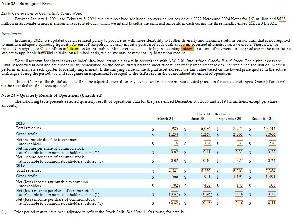This screenshot has height=218, width=293.
Task: Select the '2019' year row label
Action: coord(20,166)
